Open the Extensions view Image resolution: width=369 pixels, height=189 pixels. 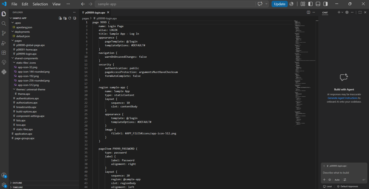(x=4, y=53)
